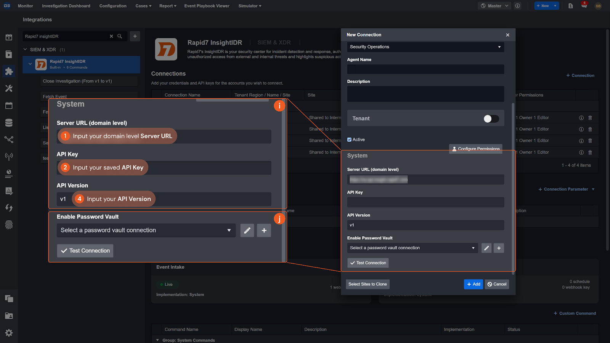Click the Add button in dialog

click(474, 284)
